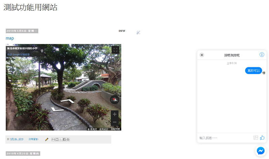Click the message input field
269x159 pixels.
[x=225, y=138]
